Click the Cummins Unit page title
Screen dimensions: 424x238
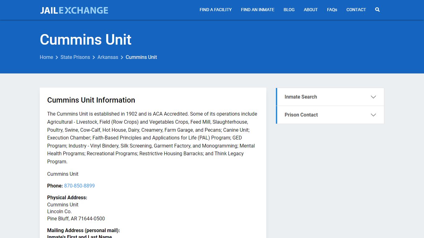point(86,40)
